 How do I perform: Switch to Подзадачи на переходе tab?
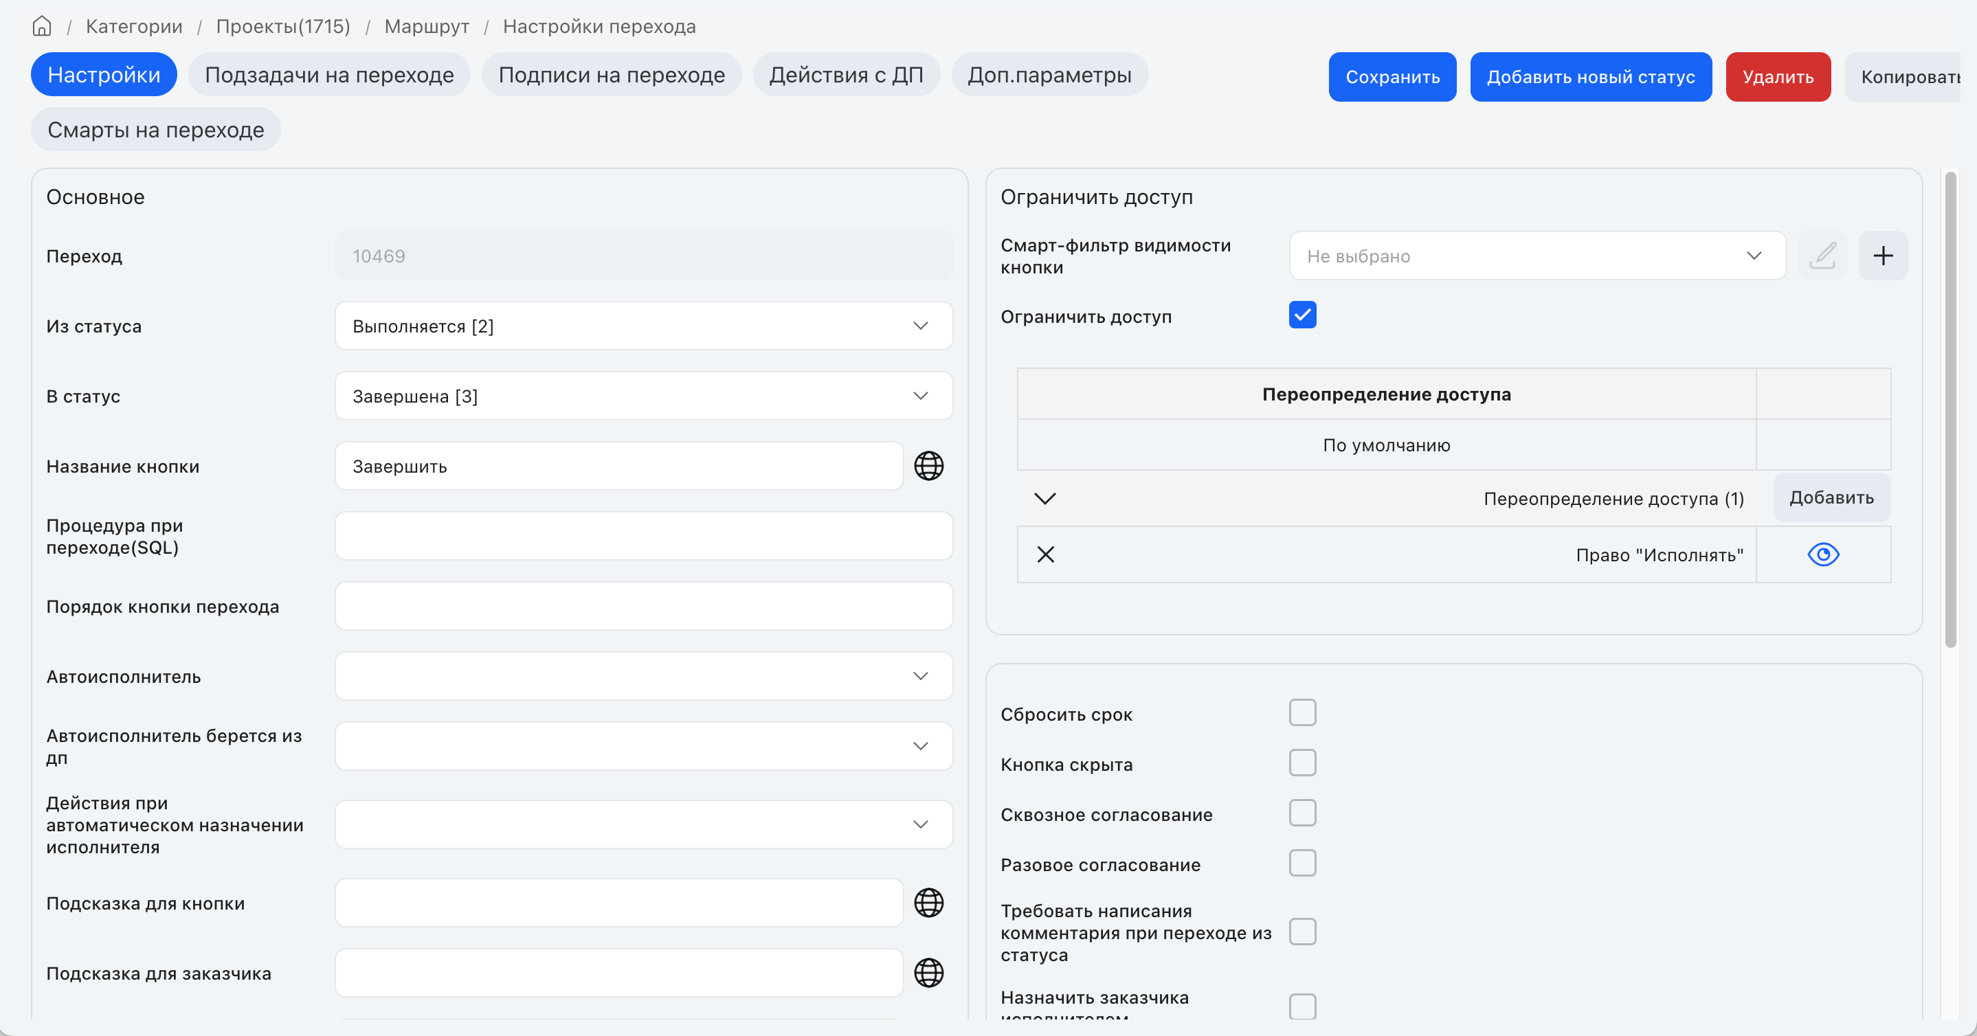click(x=329, y=74)
